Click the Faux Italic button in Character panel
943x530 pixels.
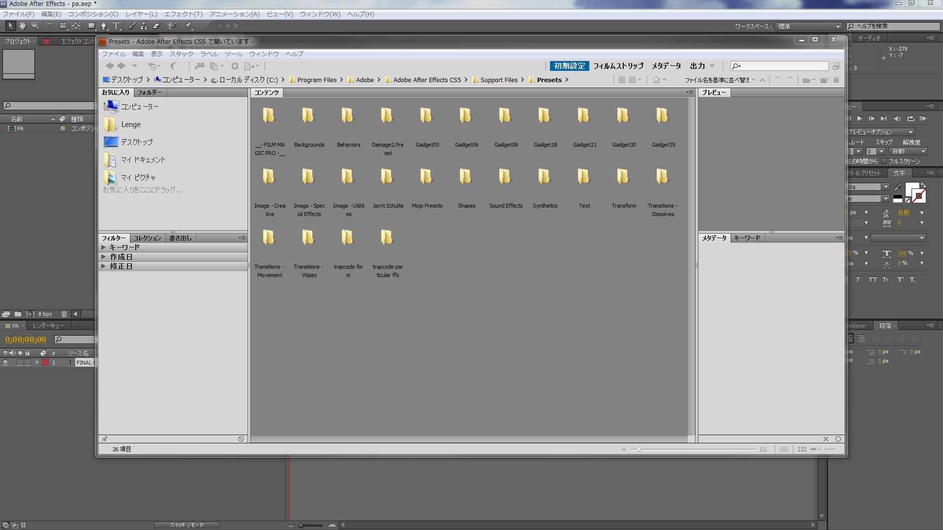coord(858,280)
